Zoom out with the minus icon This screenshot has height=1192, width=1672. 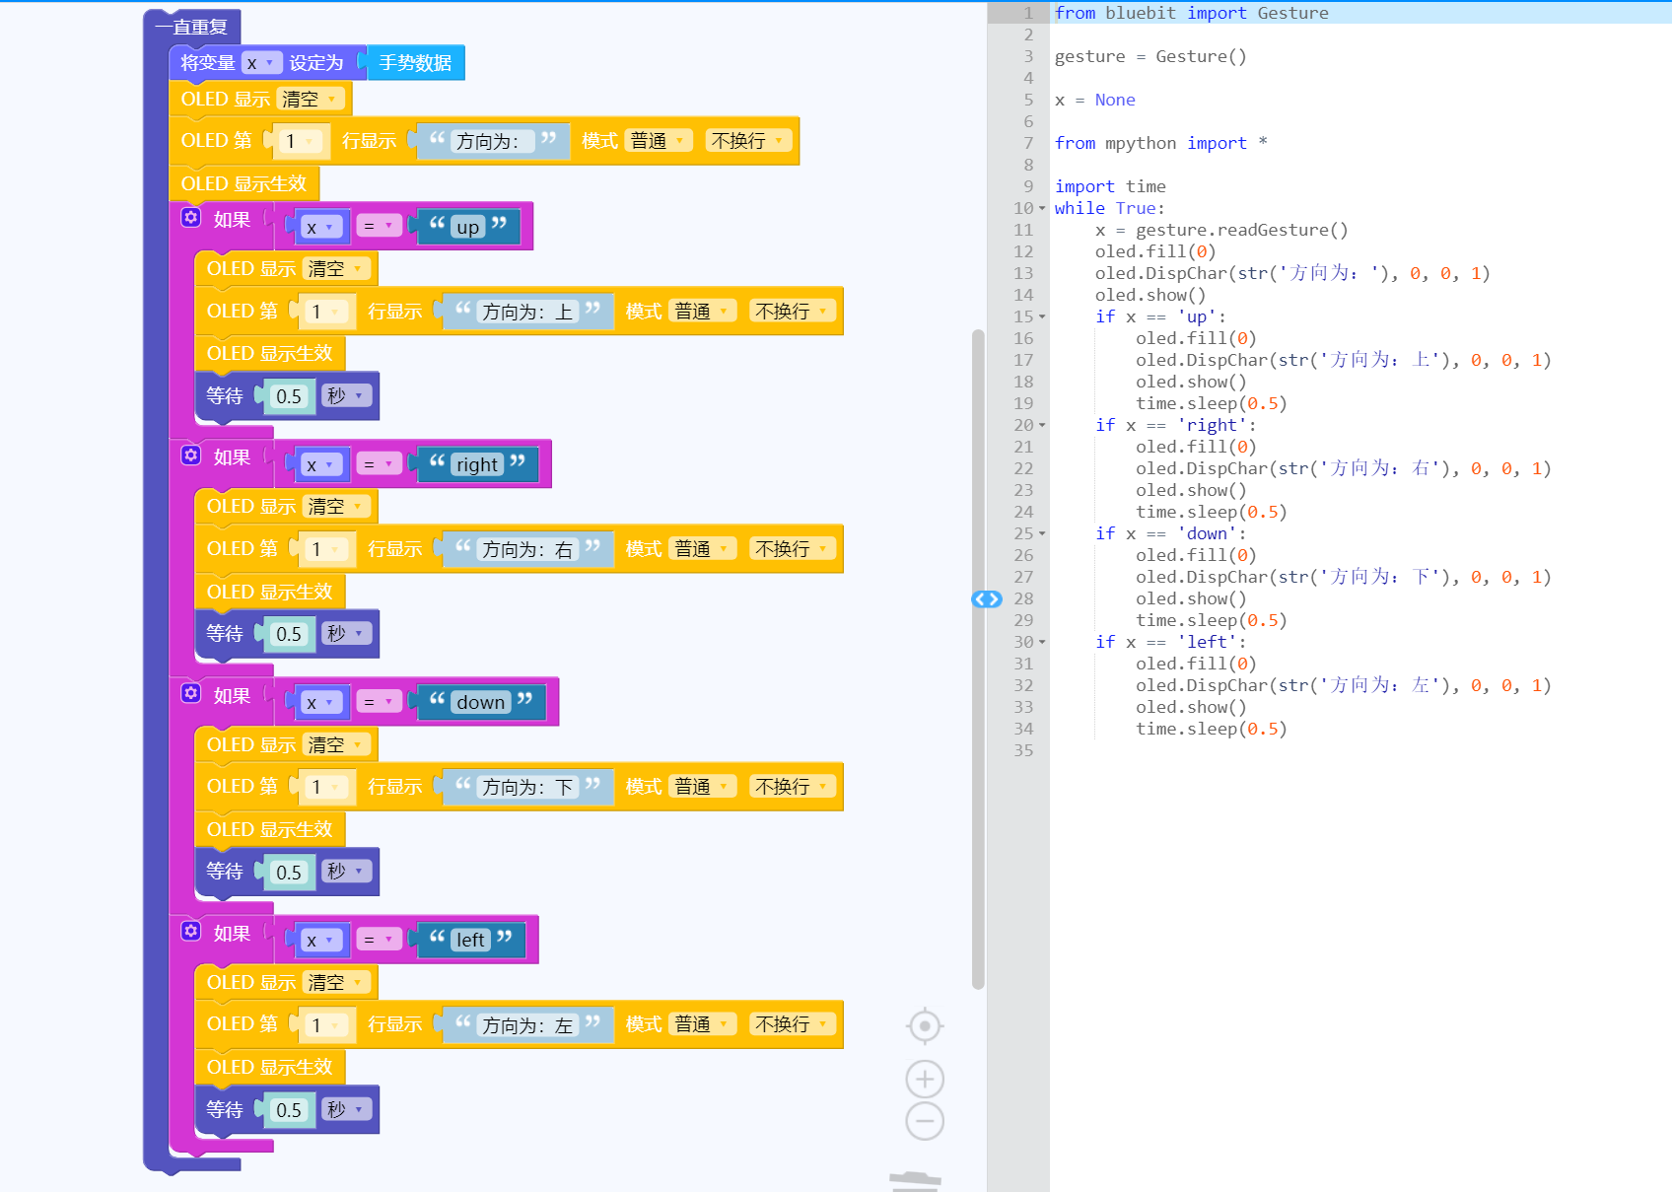[925, 1121]
